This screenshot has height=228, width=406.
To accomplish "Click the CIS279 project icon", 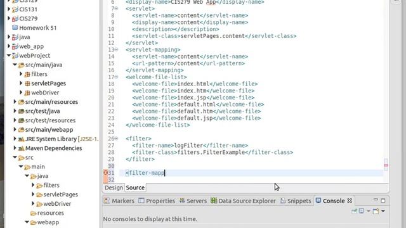I will tap(15, 18).
